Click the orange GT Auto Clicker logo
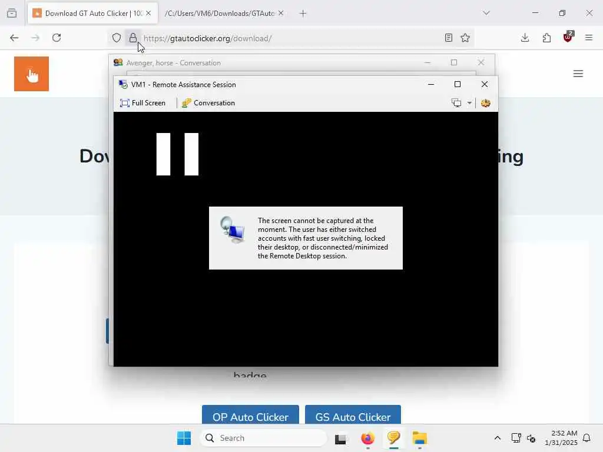This screenshot has height=452, width=603. click(32, 74)
